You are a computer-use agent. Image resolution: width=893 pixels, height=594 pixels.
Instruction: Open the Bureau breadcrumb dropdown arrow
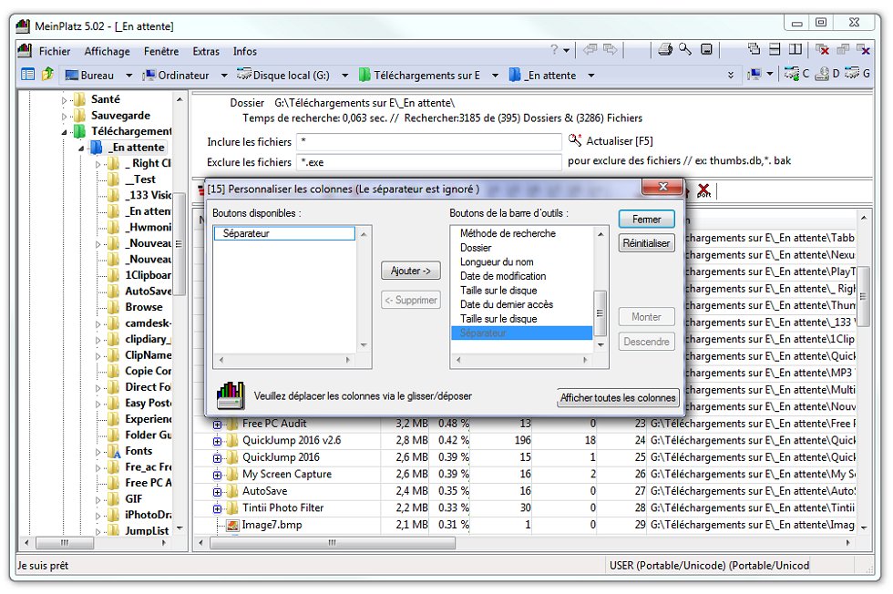128,76
